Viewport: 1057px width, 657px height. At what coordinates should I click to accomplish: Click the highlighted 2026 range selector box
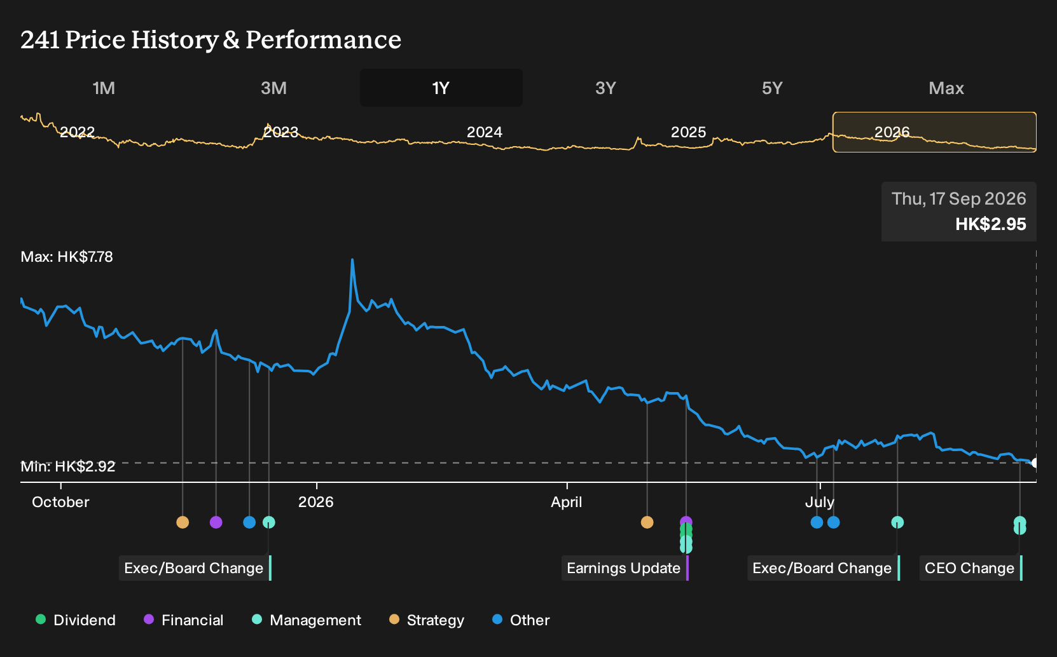pyautogui.click(x=934, y=132)
